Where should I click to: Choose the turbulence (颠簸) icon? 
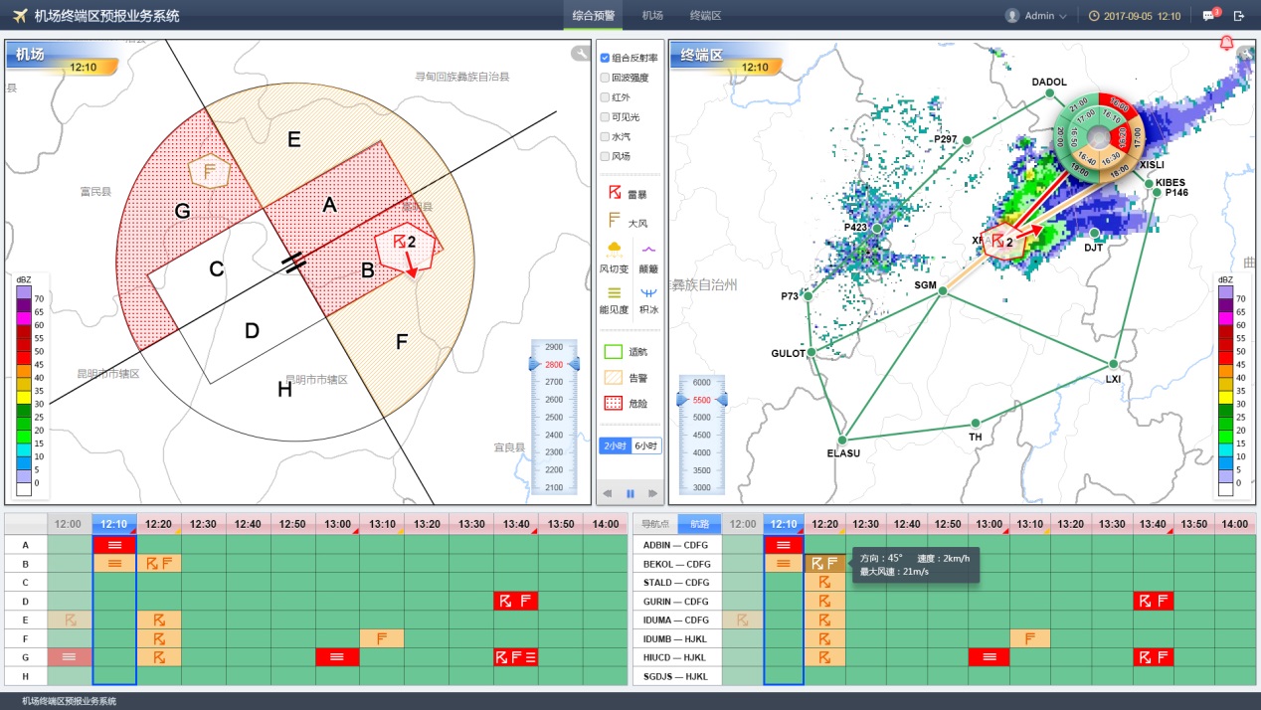point(648,250)
